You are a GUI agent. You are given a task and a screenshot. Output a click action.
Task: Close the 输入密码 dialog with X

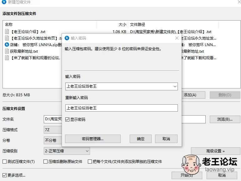pos(177,38)
